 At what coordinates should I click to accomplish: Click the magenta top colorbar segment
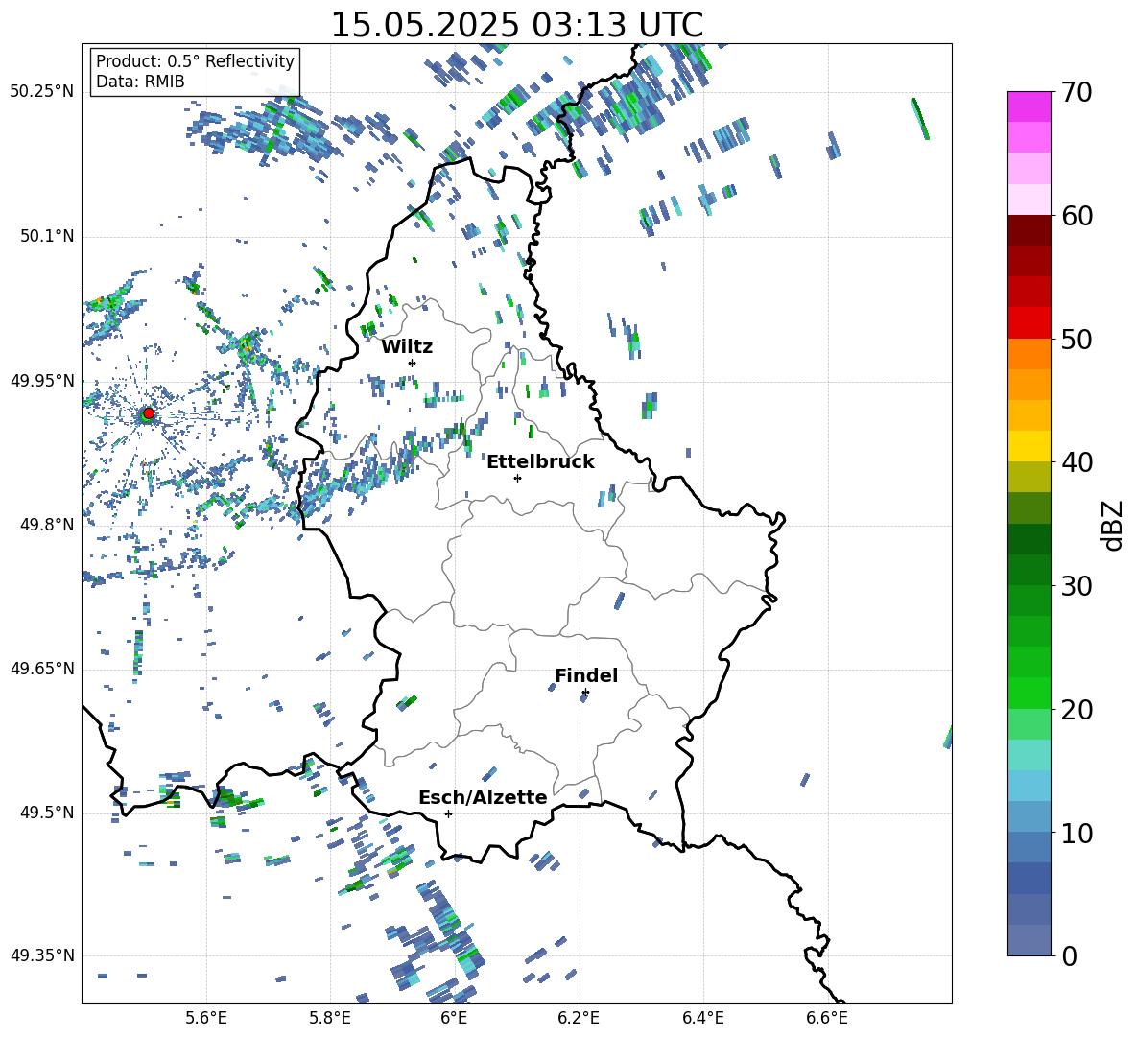[x=1029, y=106]
